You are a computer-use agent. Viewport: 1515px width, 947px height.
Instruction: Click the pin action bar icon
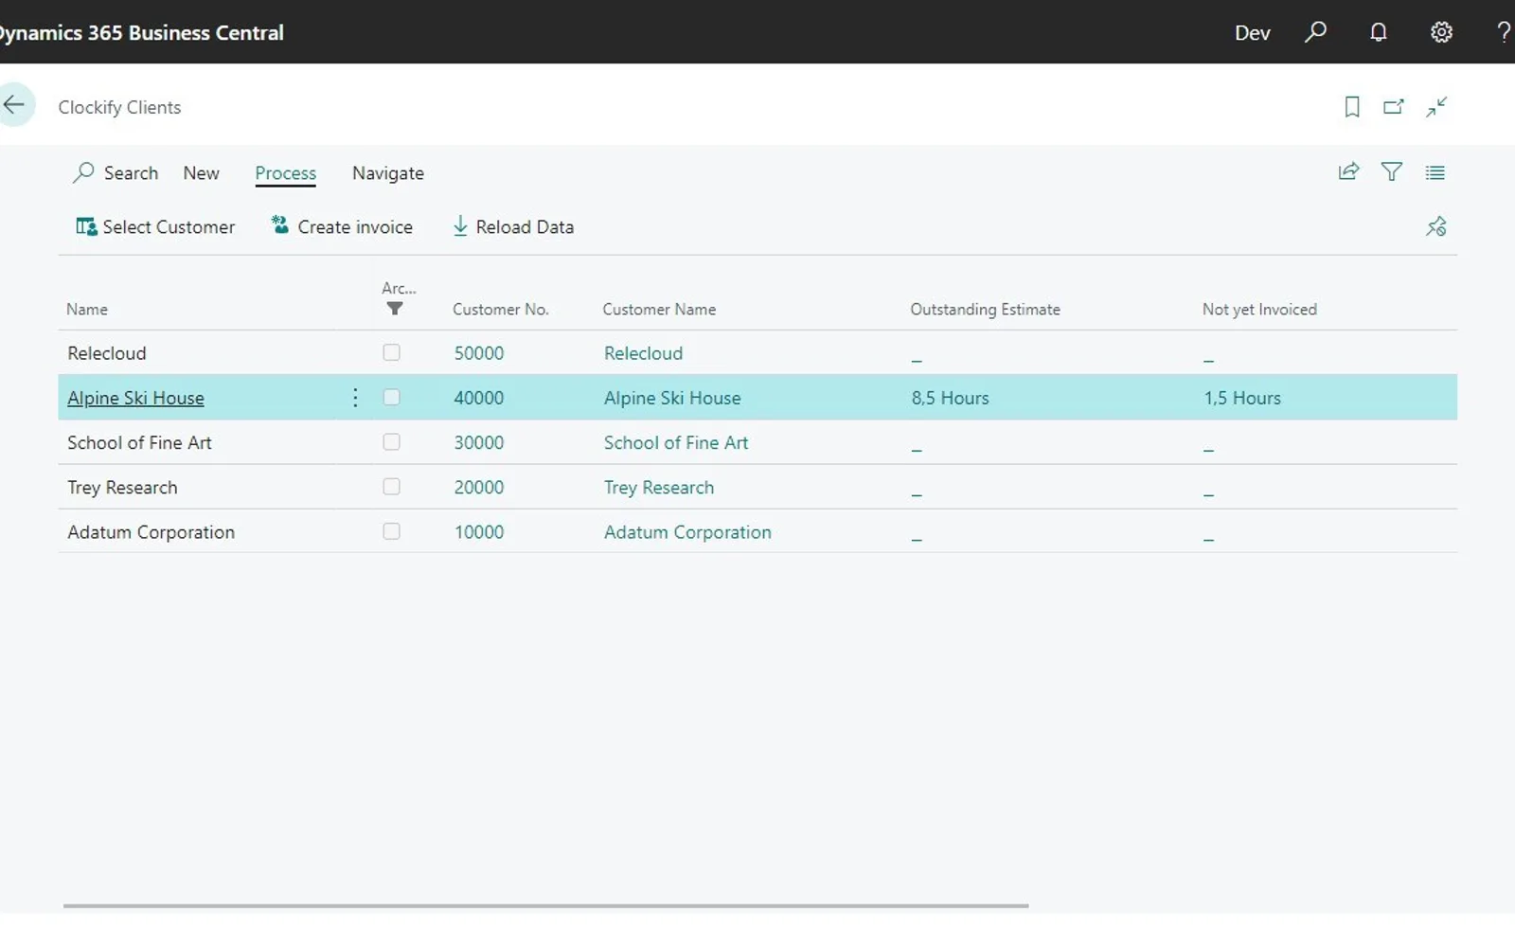click(x=1436, y=226)
